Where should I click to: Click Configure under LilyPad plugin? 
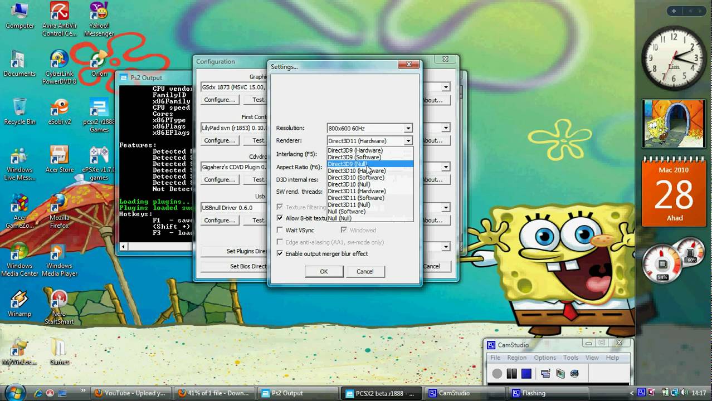pos(220,140)
